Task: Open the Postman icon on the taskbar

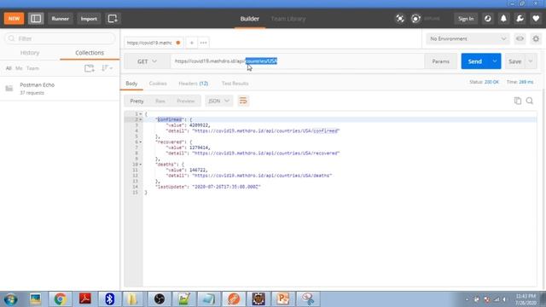Action: 234,299
